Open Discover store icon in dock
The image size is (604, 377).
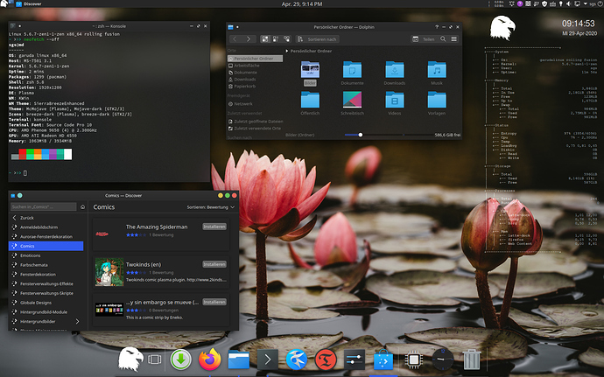tap(383, 360)
